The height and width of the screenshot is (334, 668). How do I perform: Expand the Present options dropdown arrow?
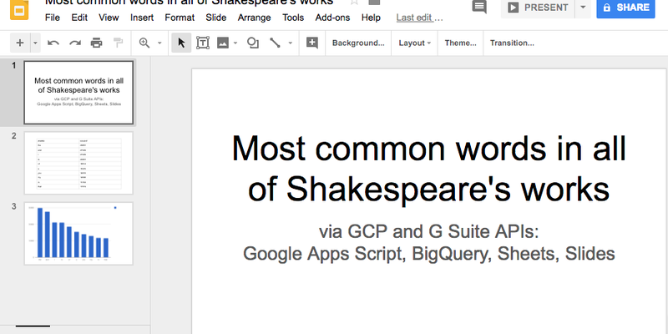(583, 8)
